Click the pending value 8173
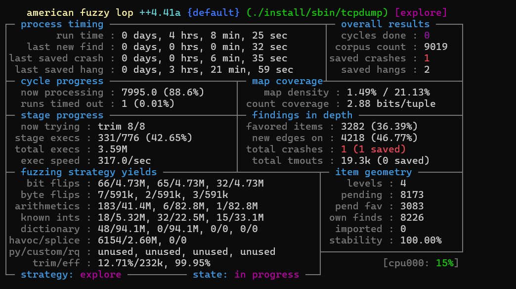Viewport: 516px width, 289px height. (x=412, y=195)
